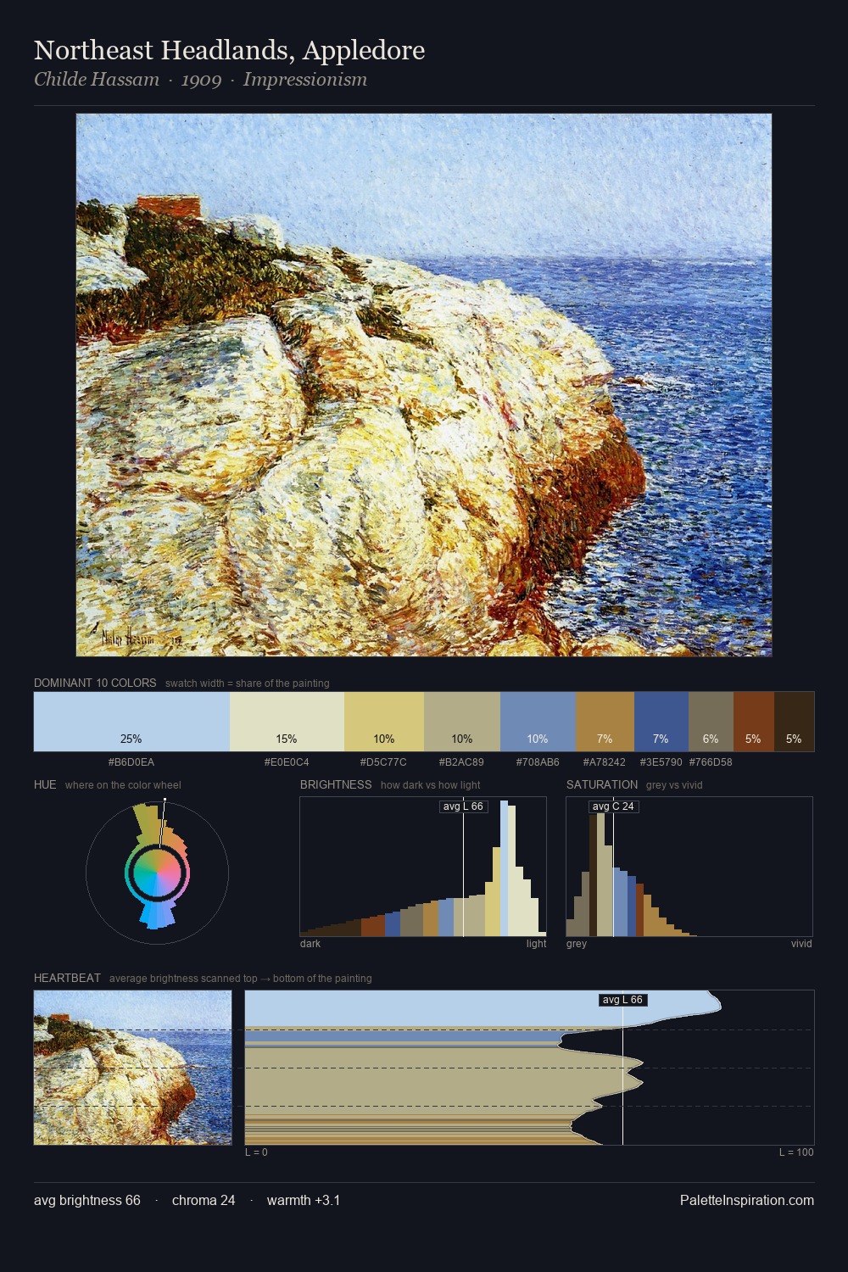The width and height of the screenshot is (848, 1272).
Task: Click 'how dark vs how light' caption
Action: (431, 785)
